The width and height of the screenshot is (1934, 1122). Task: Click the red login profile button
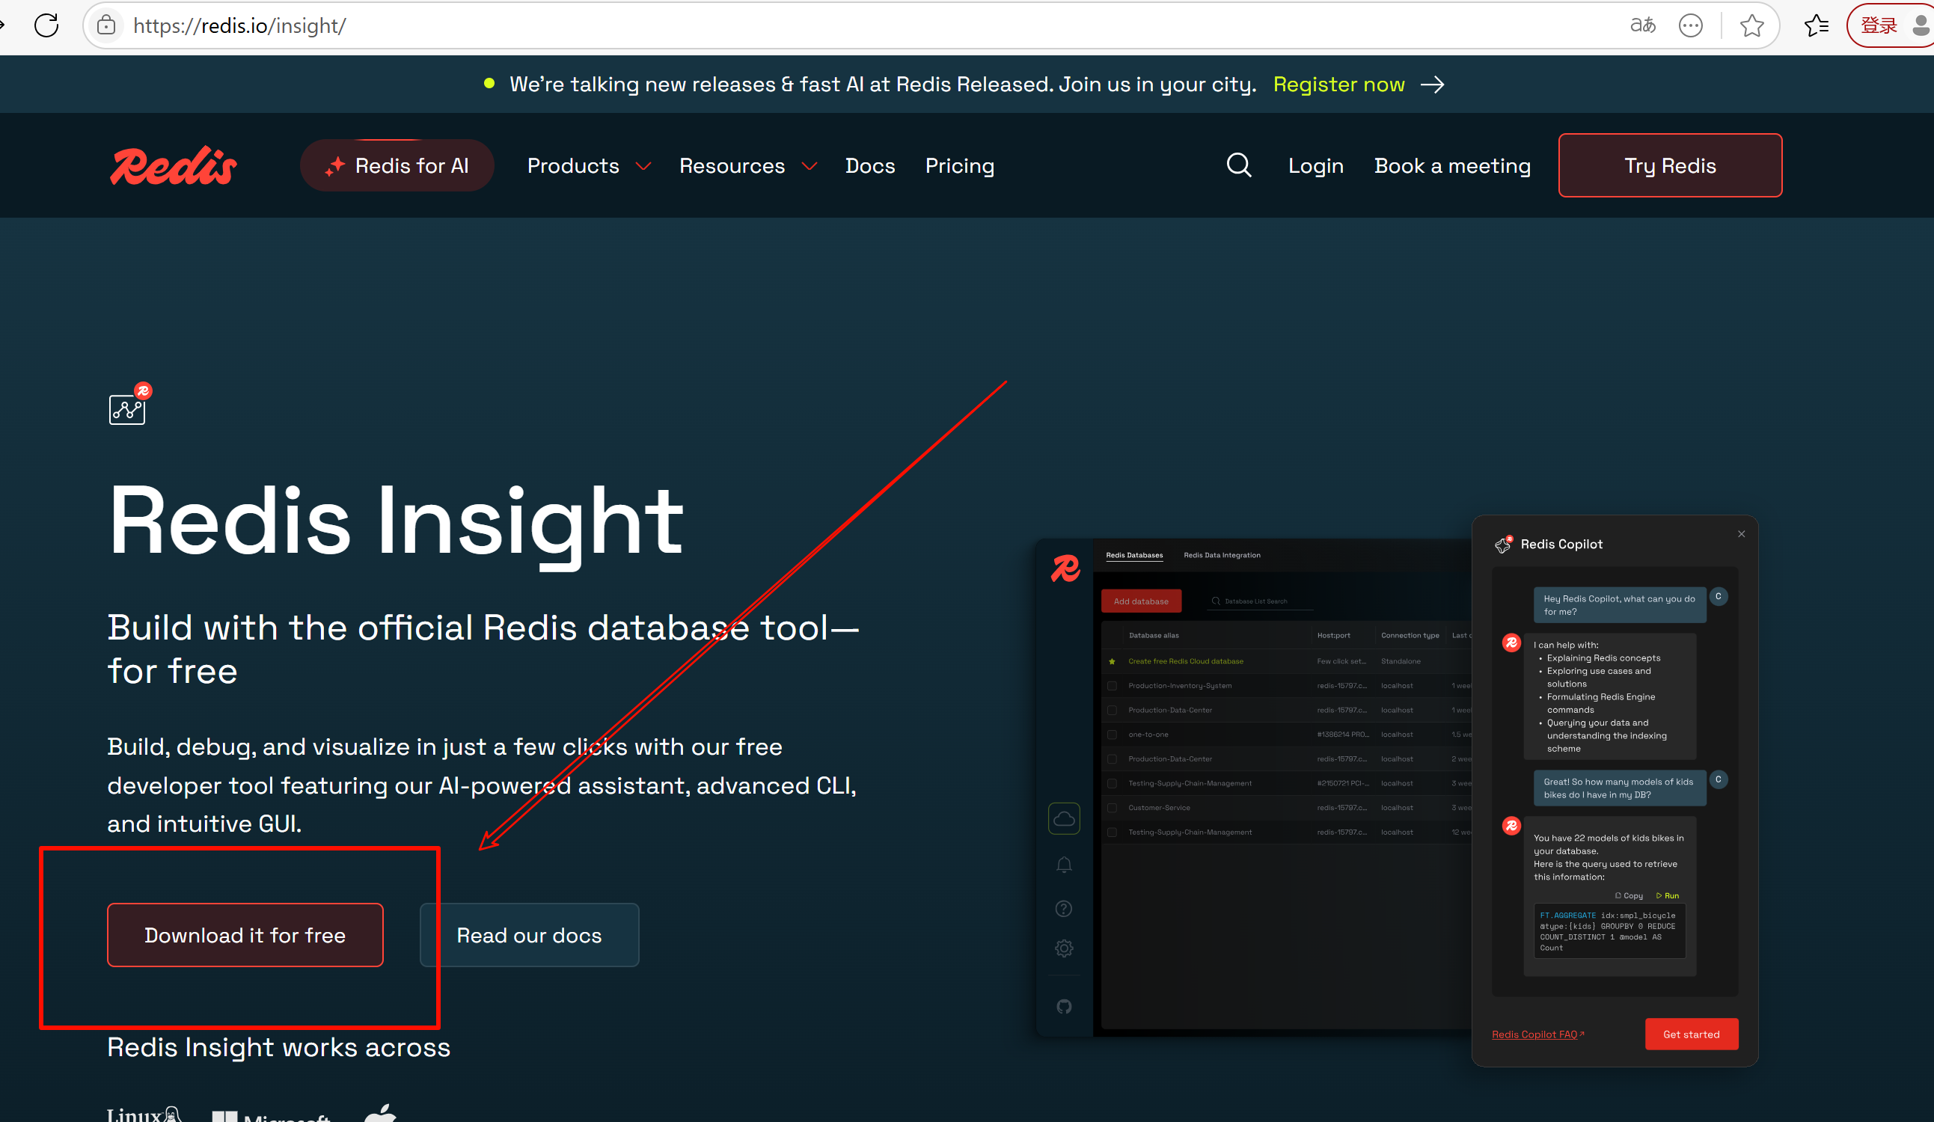click(x=1891, y=25)
